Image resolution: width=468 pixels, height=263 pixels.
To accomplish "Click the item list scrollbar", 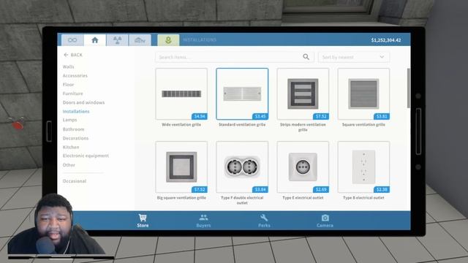I will tap(409, 88).
